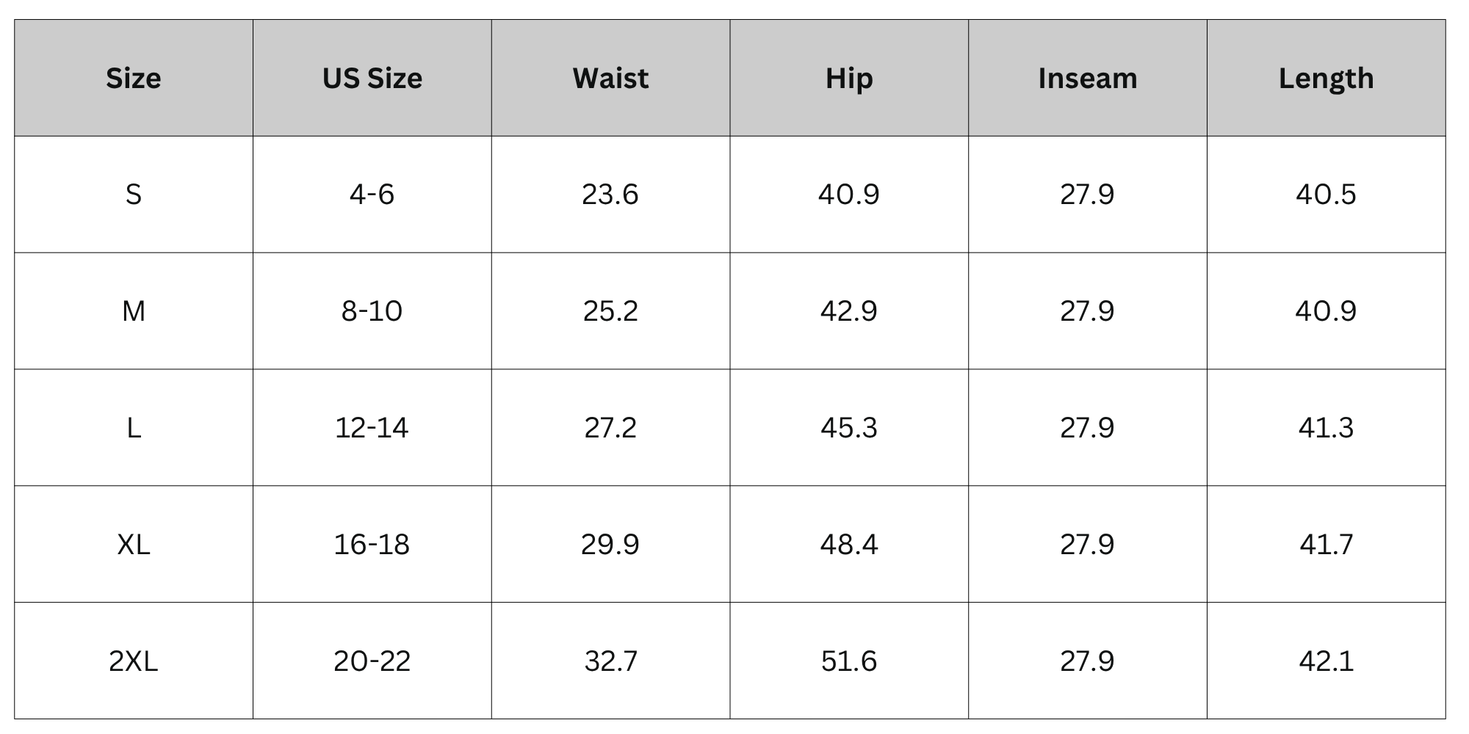Select waist value 29.9
The width and height of the screenshot is (1469, 734).
click(x=610, y=545)
